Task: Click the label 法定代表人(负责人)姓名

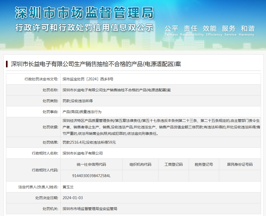Action: pyautogui.click(x=38, y=187)
